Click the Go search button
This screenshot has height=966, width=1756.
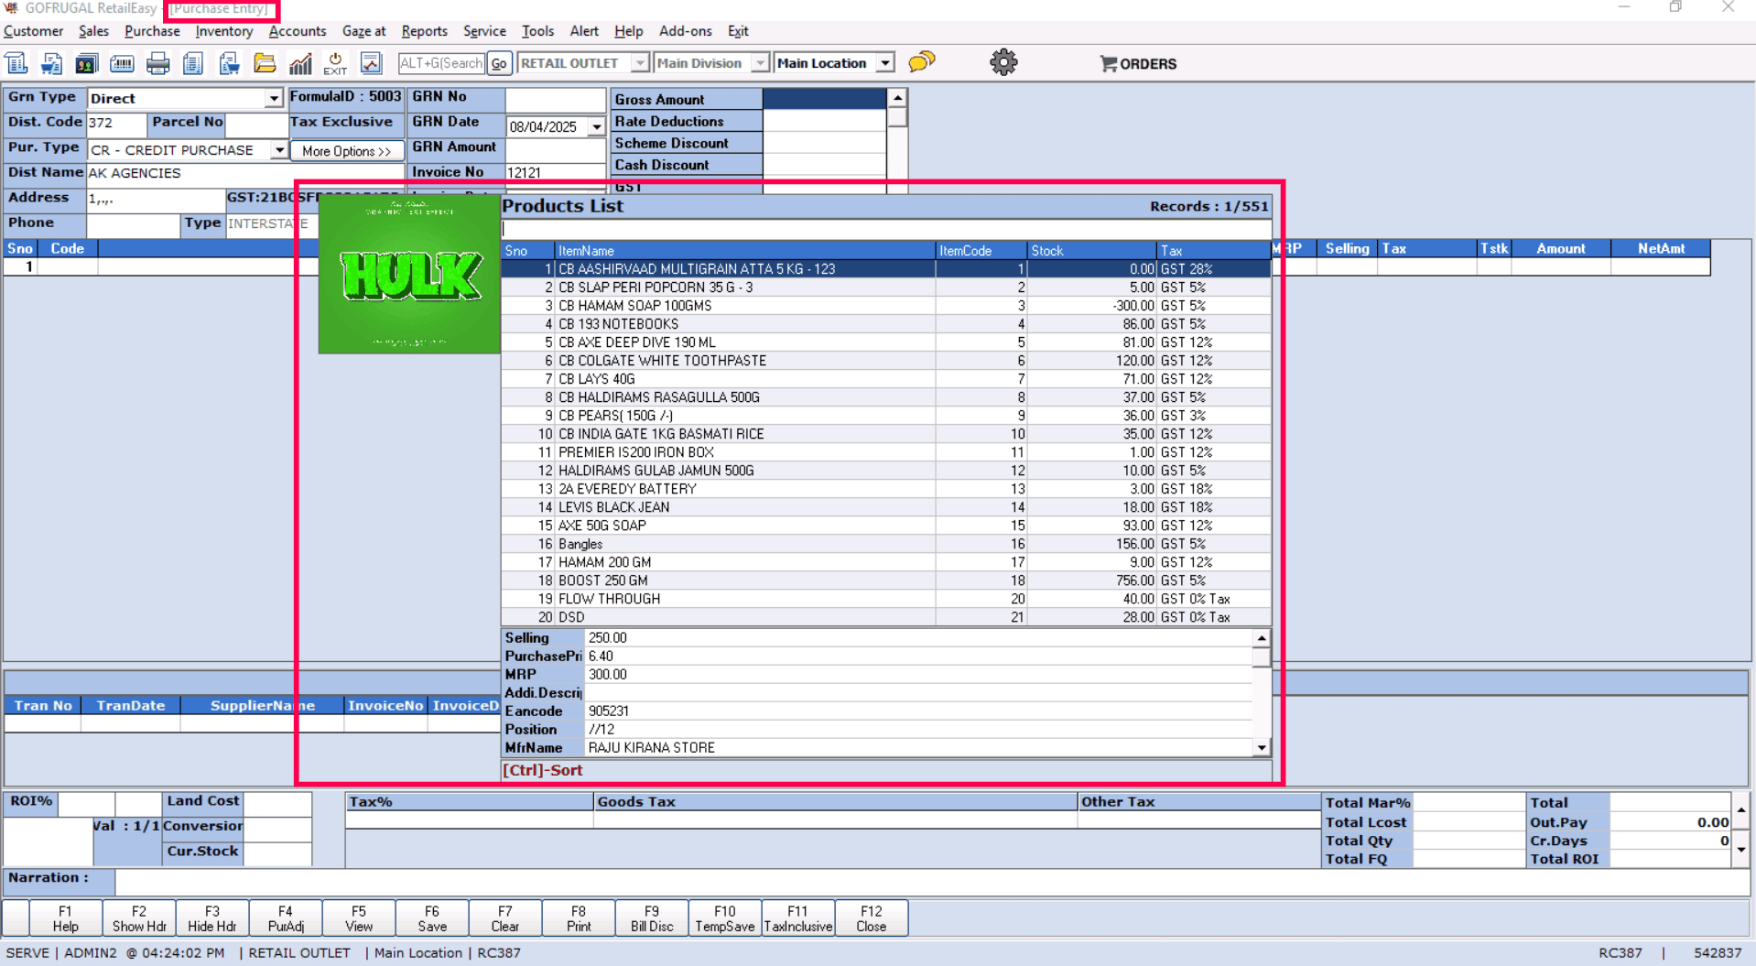[x=498, y=63]
